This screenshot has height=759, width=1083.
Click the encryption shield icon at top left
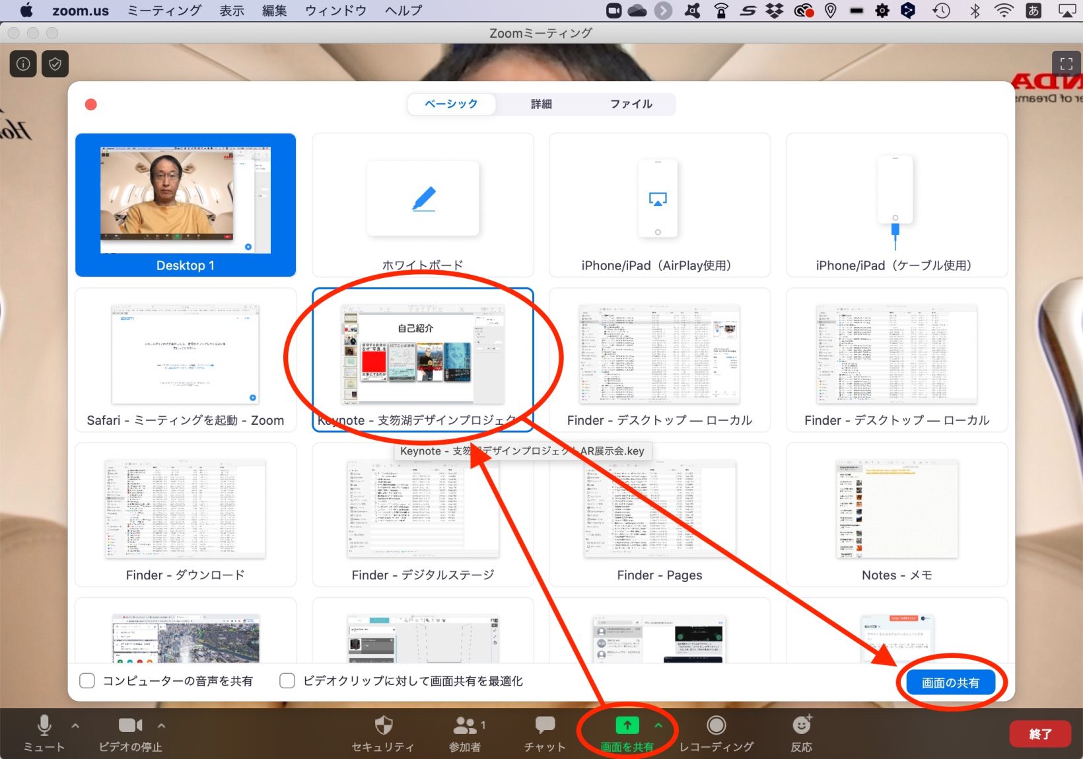coord(55,64)
